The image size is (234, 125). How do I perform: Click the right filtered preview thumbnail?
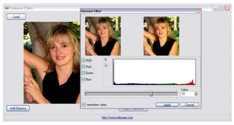pyautogui.click(x=161, y=36)
